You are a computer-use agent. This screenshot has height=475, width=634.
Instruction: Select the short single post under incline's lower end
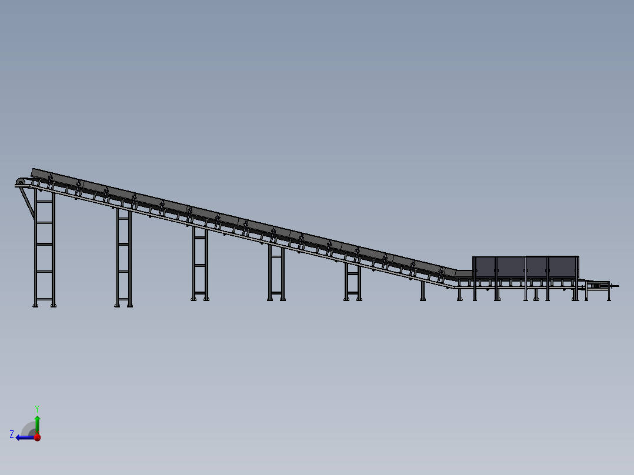pos(422,291)
